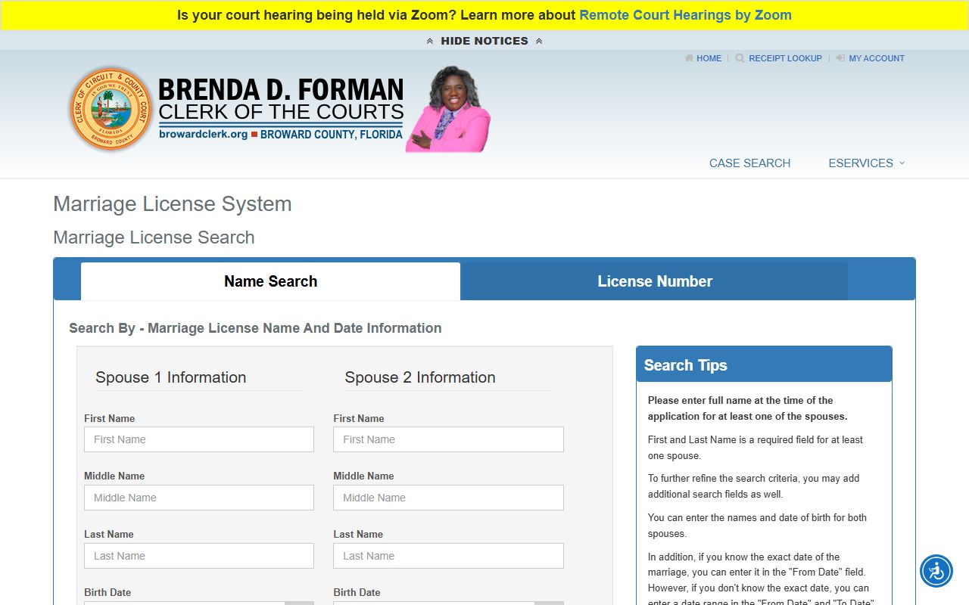Select the Name Search tab
This screenshot has height=605, width=969.
click(x=270, y=281)
